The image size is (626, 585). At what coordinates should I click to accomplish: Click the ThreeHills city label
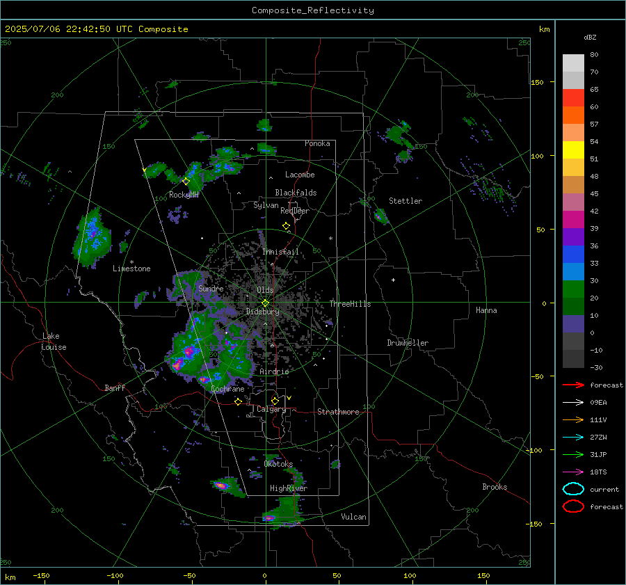pos(350,304)
